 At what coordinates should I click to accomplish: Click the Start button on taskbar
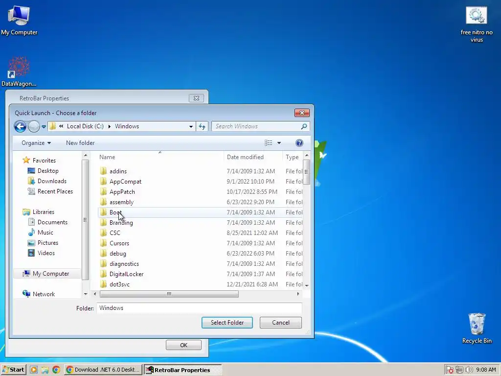pyautogui.click(x=13, y=370)
